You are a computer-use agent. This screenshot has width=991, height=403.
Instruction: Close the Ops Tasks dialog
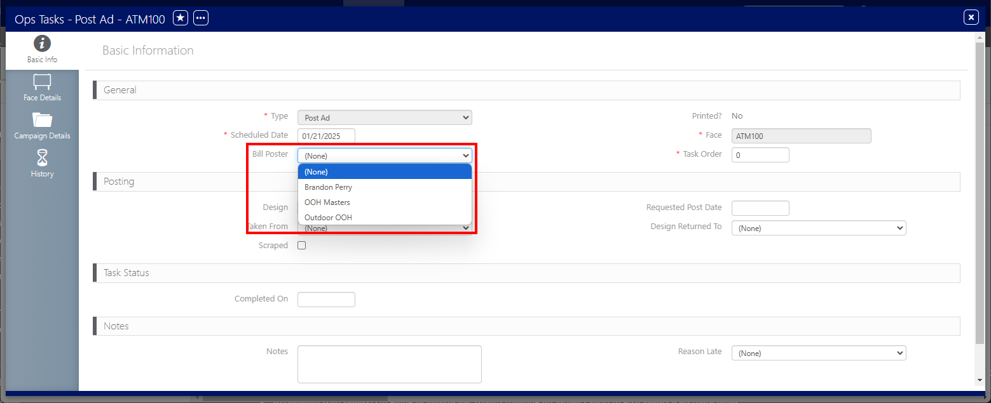tap(971, 18)
